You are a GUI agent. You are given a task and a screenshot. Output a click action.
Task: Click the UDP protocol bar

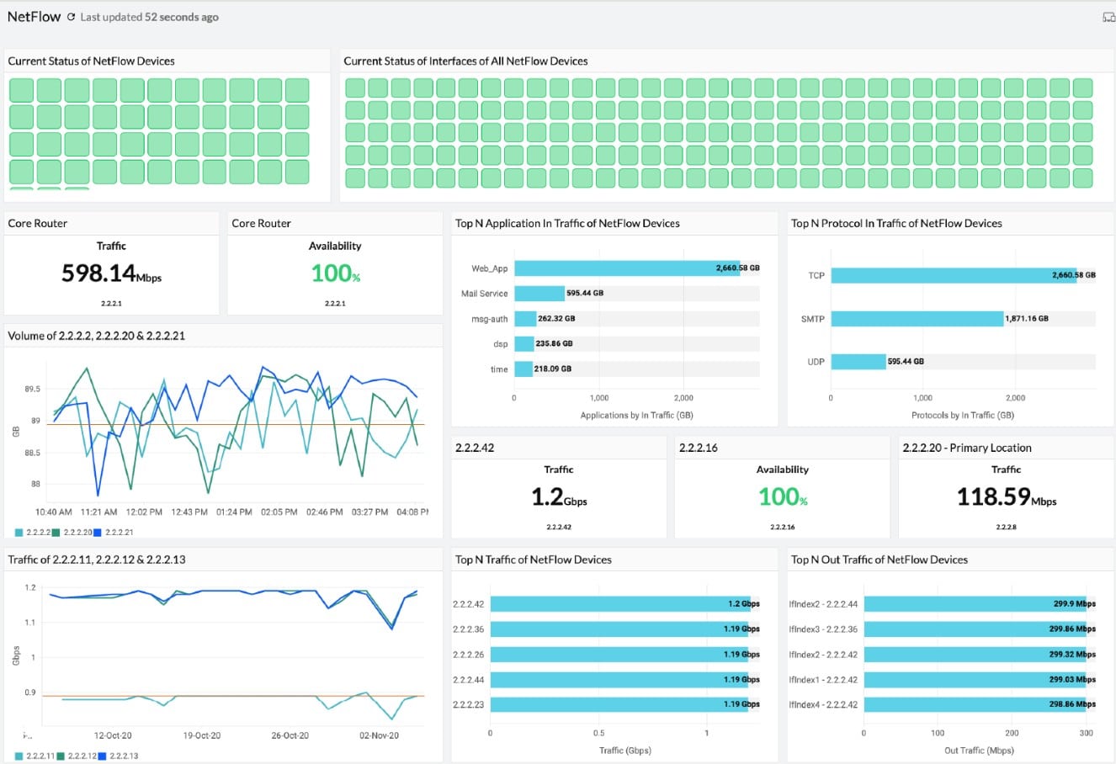point(858,361)
